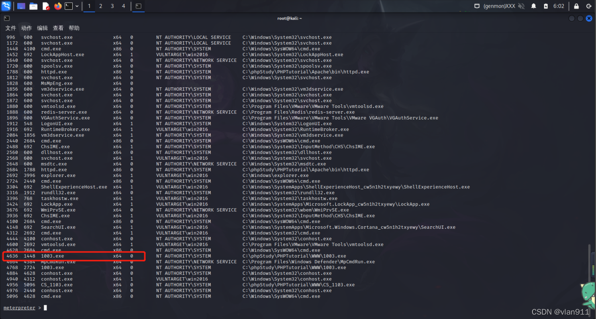Select ShellExperienceHost.exe process name

pyautogui.click(x=74, y=187)
